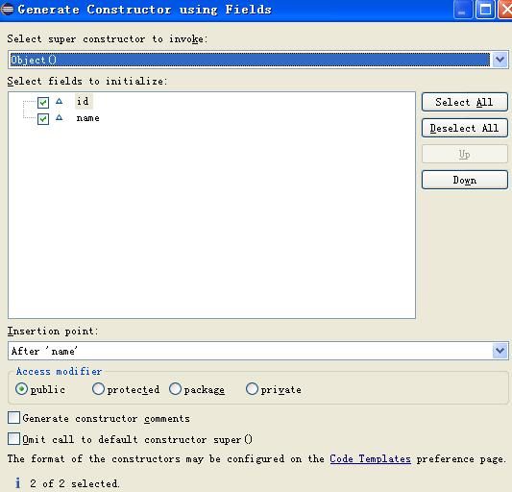Open the Code Templates preference link
Screen dimensions: 512x492
click(x=370, y=458)
